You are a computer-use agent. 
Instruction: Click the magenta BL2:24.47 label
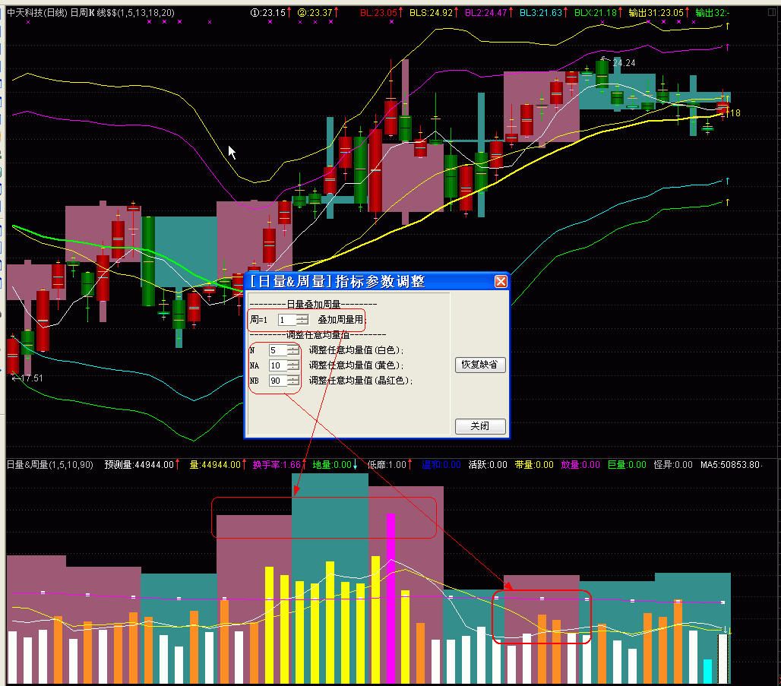pyautogui.click(x=488, y=12)
